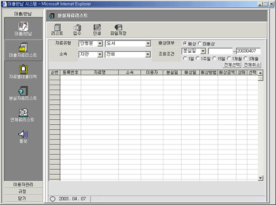Expand the 전체 dropdown

coord(148,54)
